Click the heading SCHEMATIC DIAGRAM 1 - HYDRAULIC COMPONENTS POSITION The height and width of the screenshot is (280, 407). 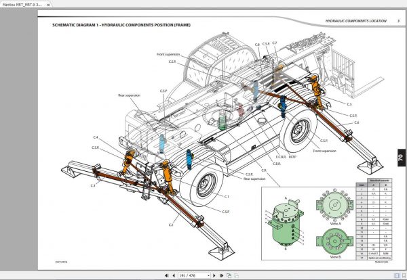[121, 25]
